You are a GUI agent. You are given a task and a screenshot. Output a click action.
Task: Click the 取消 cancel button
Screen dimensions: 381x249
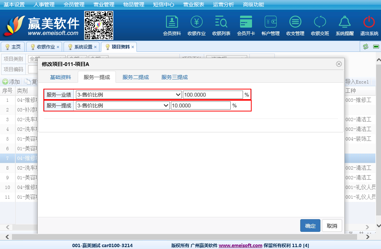tap(332, 226)
